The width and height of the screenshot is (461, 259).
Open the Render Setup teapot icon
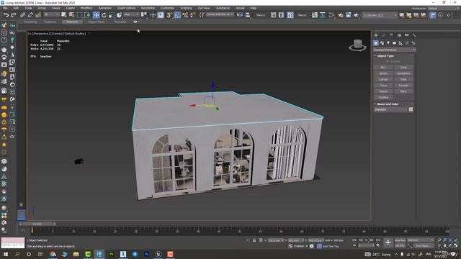coord(341,15)
